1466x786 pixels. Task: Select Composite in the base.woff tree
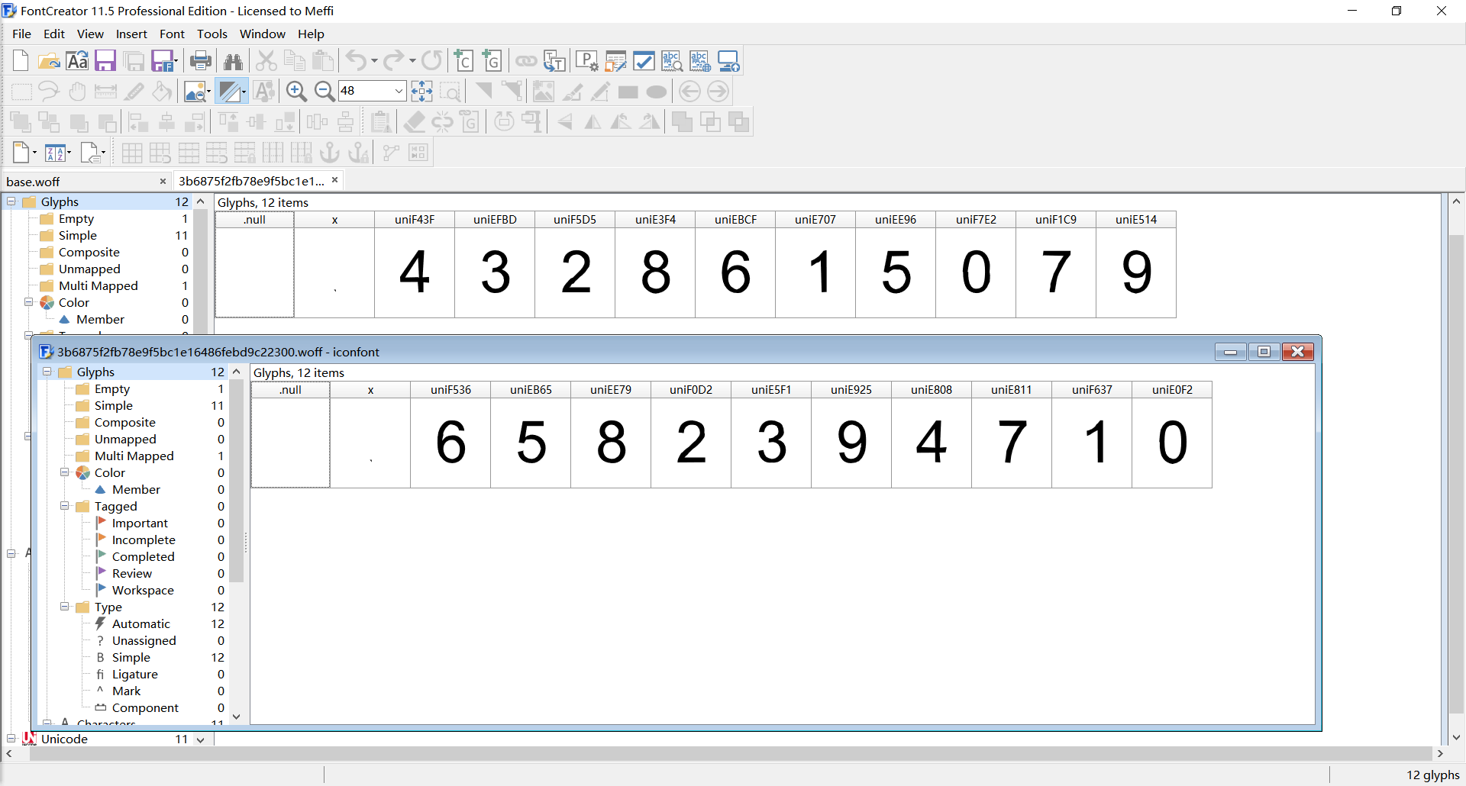pyautogui.click(x=89, y=252)
